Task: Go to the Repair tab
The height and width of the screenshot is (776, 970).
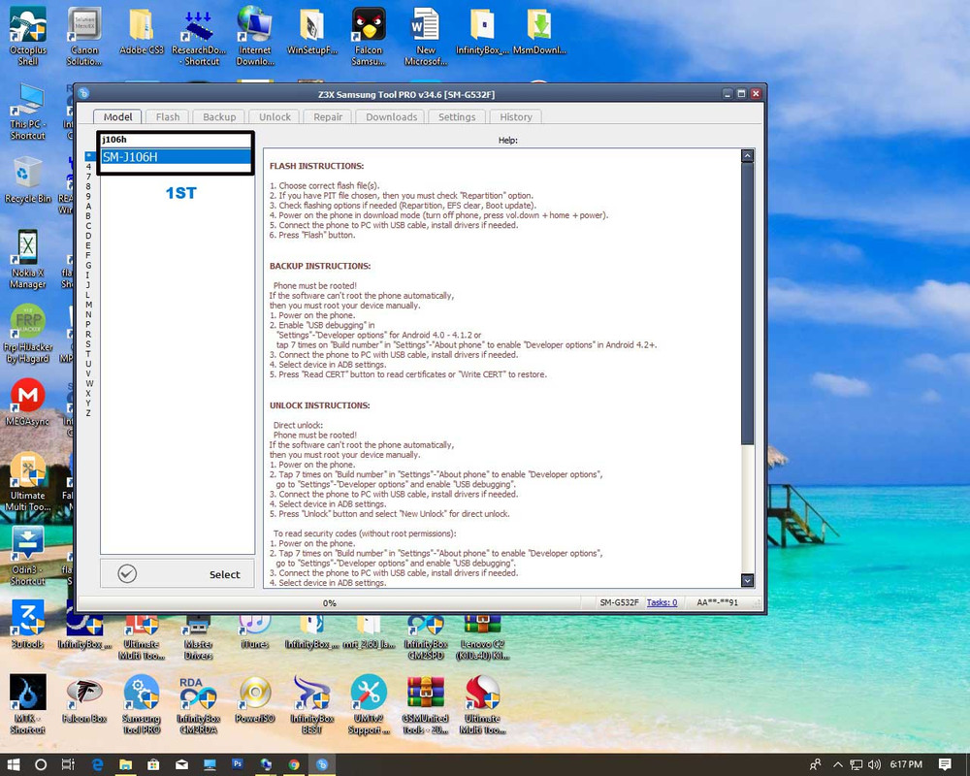Action: [x=327, y=117]
